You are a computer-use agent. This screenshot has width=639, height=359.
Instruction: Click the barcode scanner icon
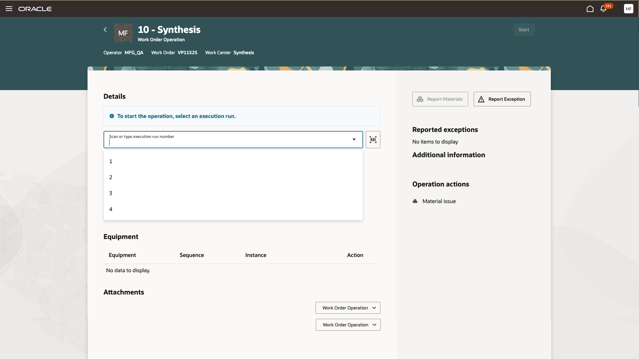point(373,140)
